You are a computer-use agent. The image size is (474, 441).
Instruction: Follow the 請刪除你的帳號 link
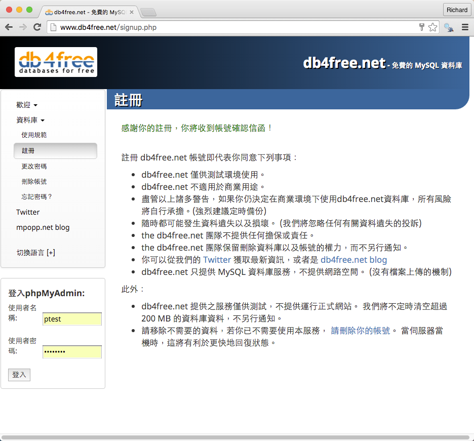click(x=361, y=331)
